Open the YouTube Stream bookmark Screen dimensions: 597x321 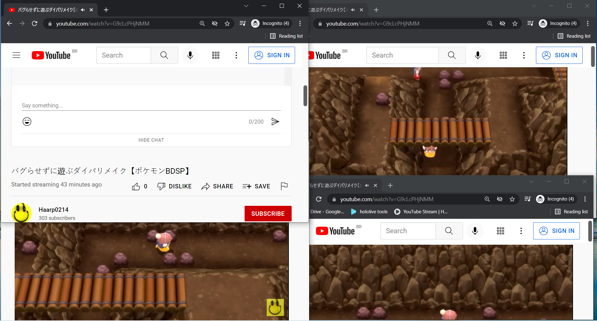[x=421, y=212]
